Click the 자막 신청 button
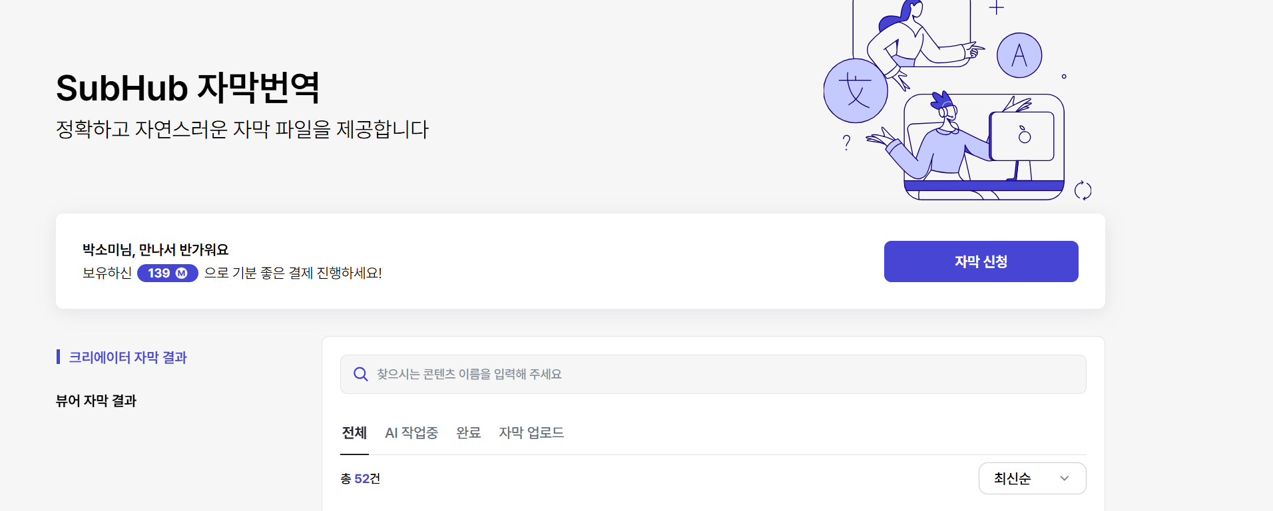The height and width of the screenshot is (511, 1273). [981, 261]
